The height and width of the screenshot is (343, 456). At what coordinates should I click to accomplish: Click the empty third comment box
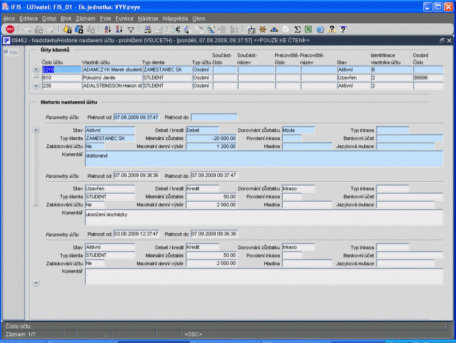point(264,276)
